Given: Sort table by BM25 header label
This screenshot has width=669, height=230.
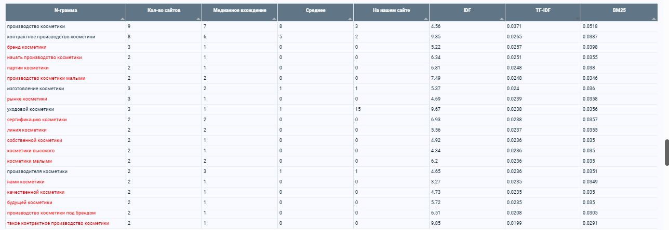Looking at the screenshot, I should click(619, 10).
